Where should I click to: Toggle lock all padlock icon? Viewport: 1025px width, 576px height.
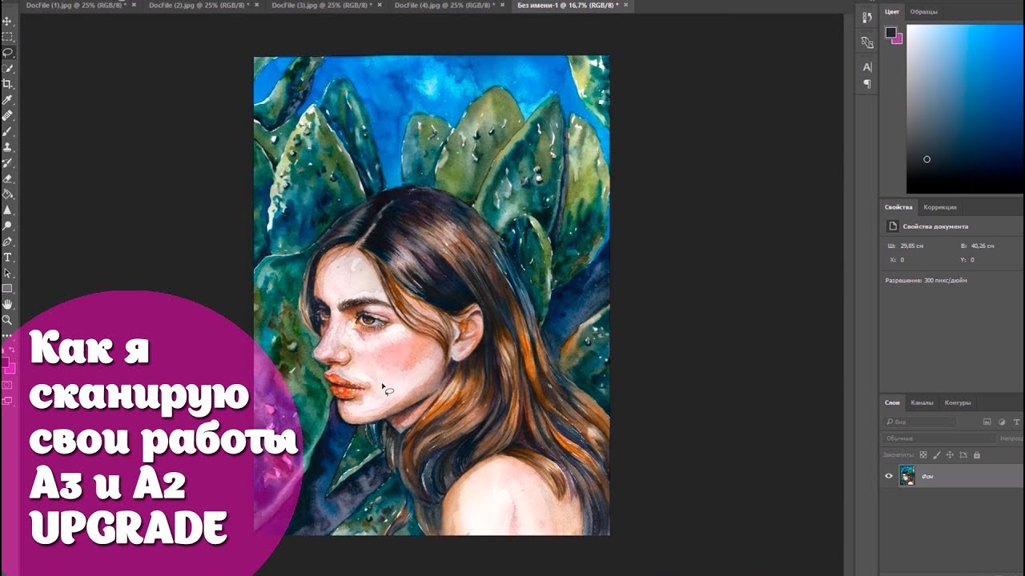tap(976, 454)
